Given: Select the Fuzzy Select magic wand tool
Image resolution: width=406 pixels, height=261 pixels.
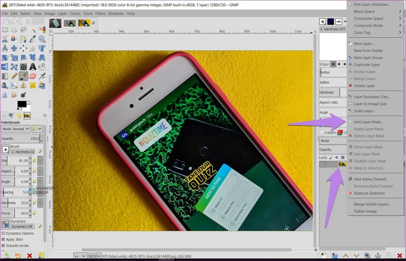Looking at the screenshot, I should 33,30.
